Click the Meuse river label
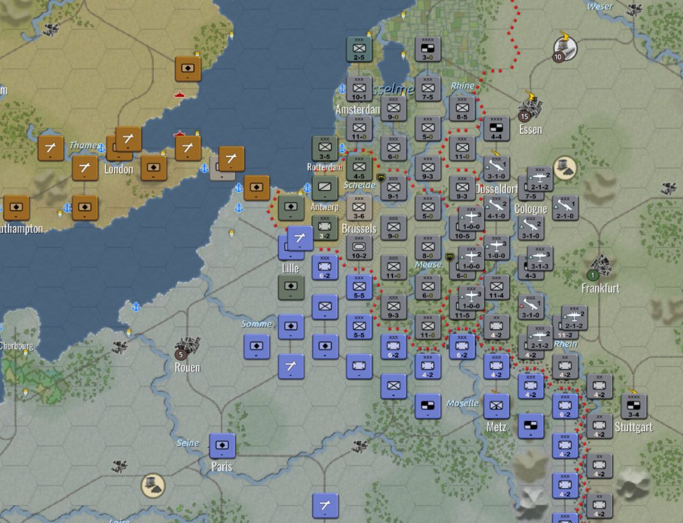The image size is (683, 523). pyautogui.click(x=428, y=265)
